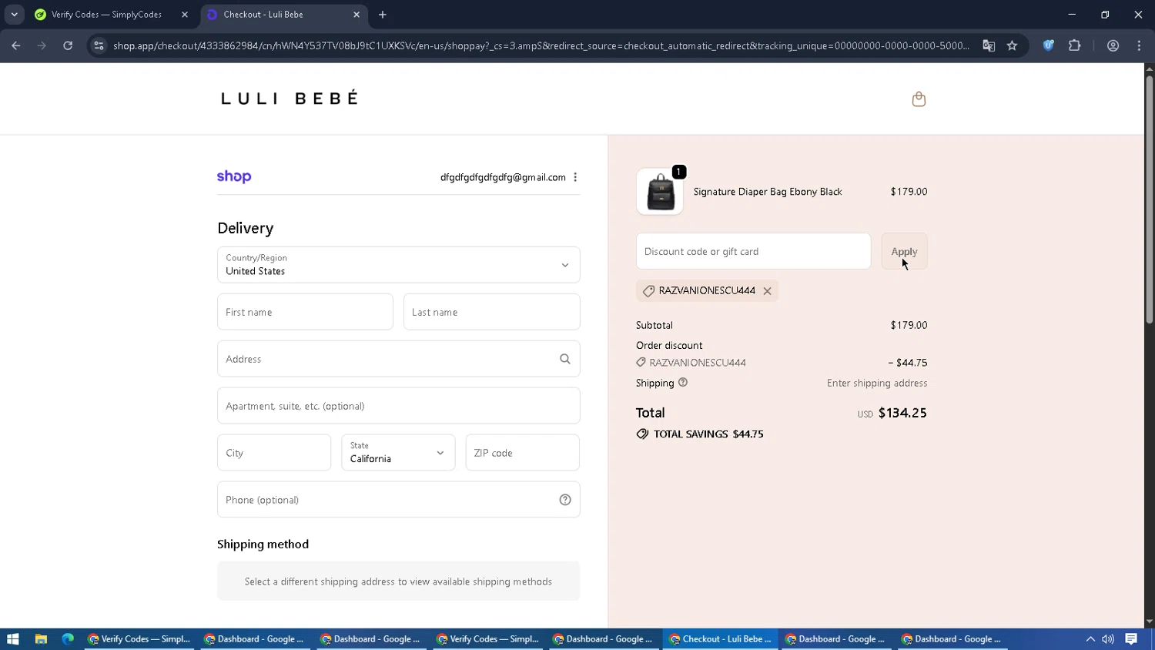Click the browser back arrow
The image size is (1155, 650).
coord(16,45)
